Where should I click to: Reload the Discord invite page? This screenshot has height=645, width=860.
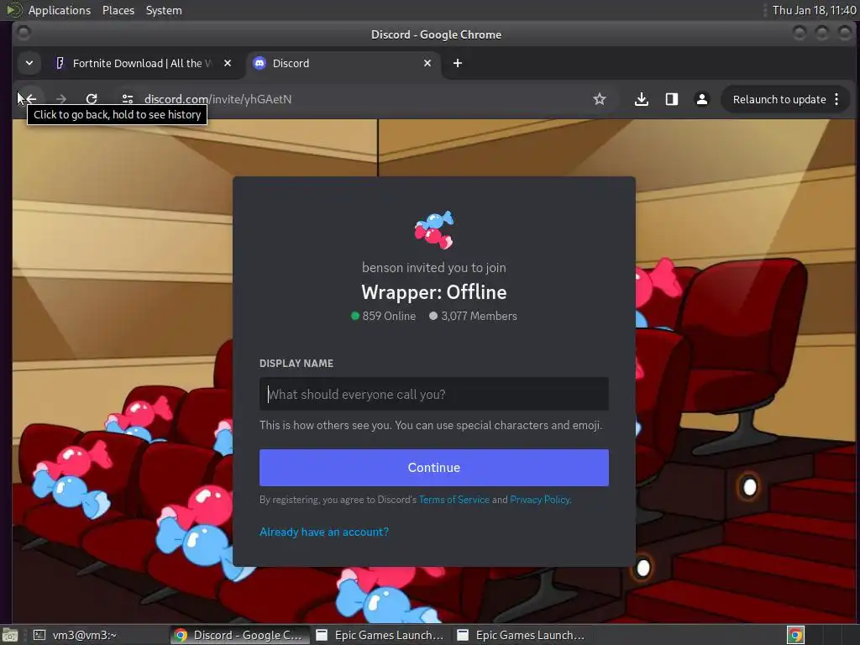point(92,99)
